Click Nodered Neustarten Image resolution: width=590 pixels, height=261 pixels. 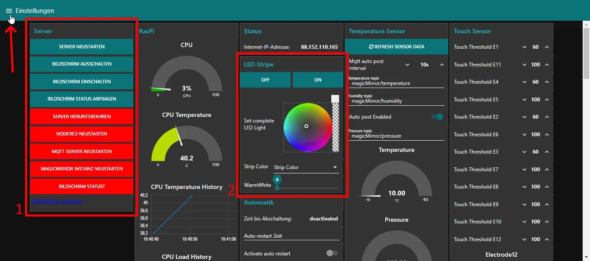click(x=81, y=134)
